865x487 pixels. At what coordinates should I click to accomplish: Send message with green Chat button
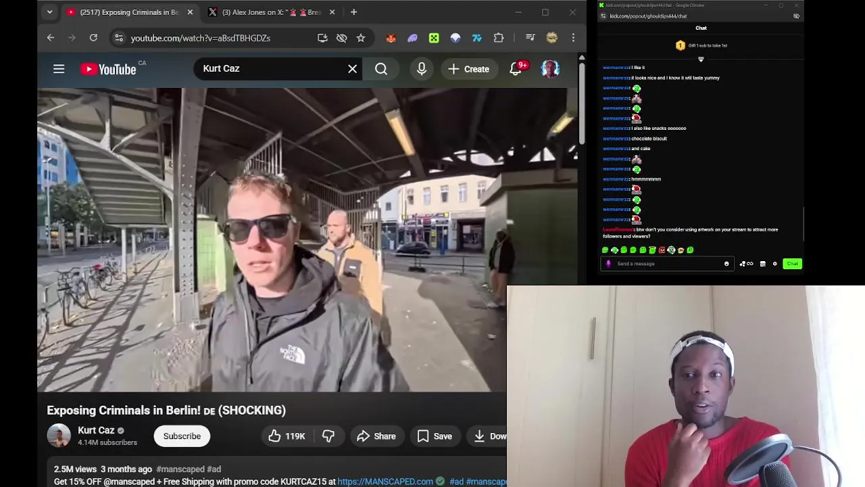[x=792, y=264]
